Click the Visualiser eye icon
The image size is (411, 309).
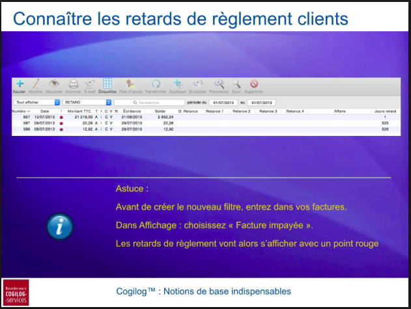tap(55, 84)
